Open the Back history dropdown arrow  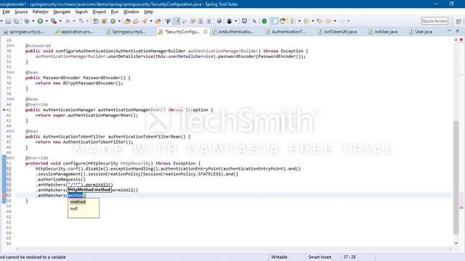click(x=335, y=21)
